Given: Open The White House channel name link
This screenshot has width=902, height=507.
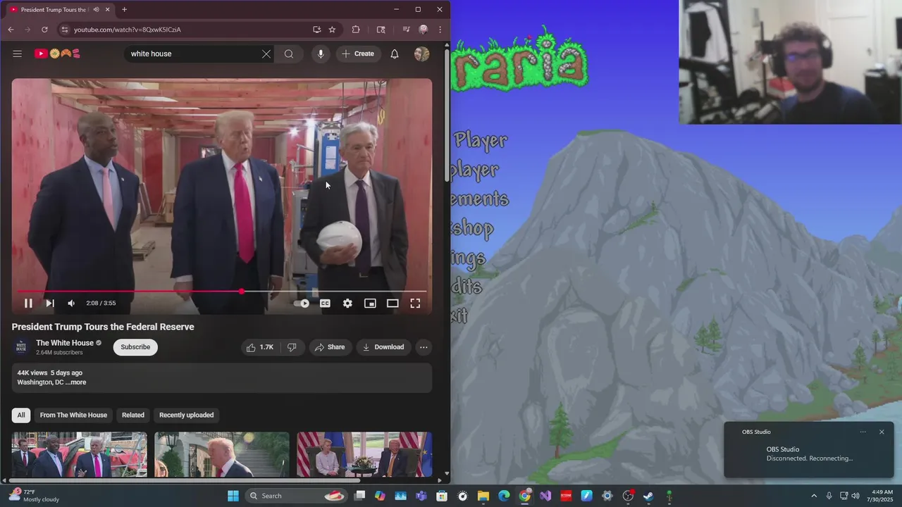Looking at the screenshot, I should tap(65, 343).
